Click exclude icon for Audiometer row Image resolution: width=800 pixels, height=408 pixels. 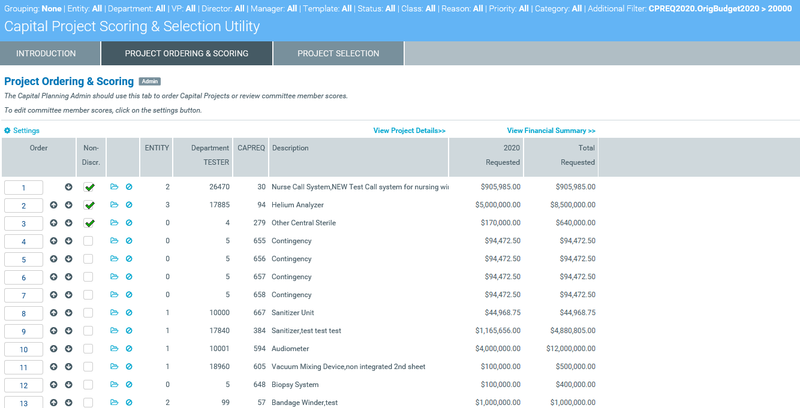click(x=129, y=349)
